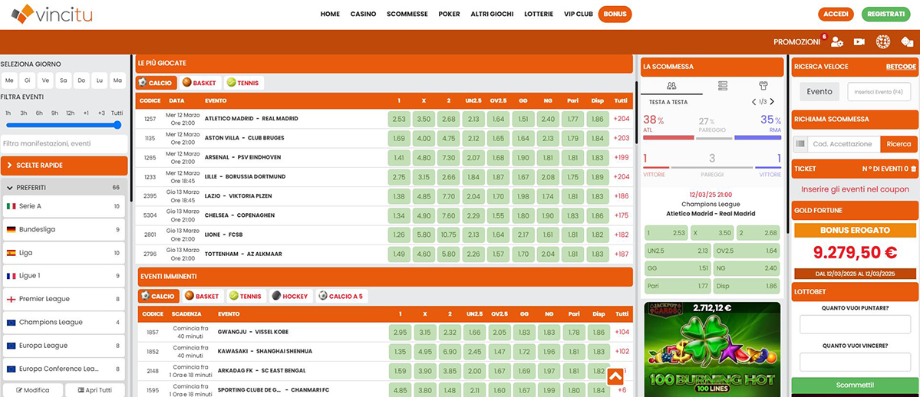Image resolution: width=920 pixels, height=397 pixels.
Task: Select the Me day filter
Action: pos(9,80)
